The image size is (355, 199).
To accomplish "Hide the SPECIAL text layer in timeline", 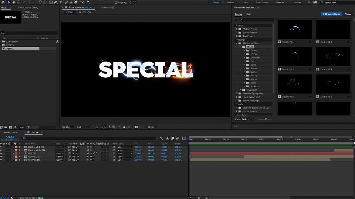I will pyautogui.click(x=1, y=153).
